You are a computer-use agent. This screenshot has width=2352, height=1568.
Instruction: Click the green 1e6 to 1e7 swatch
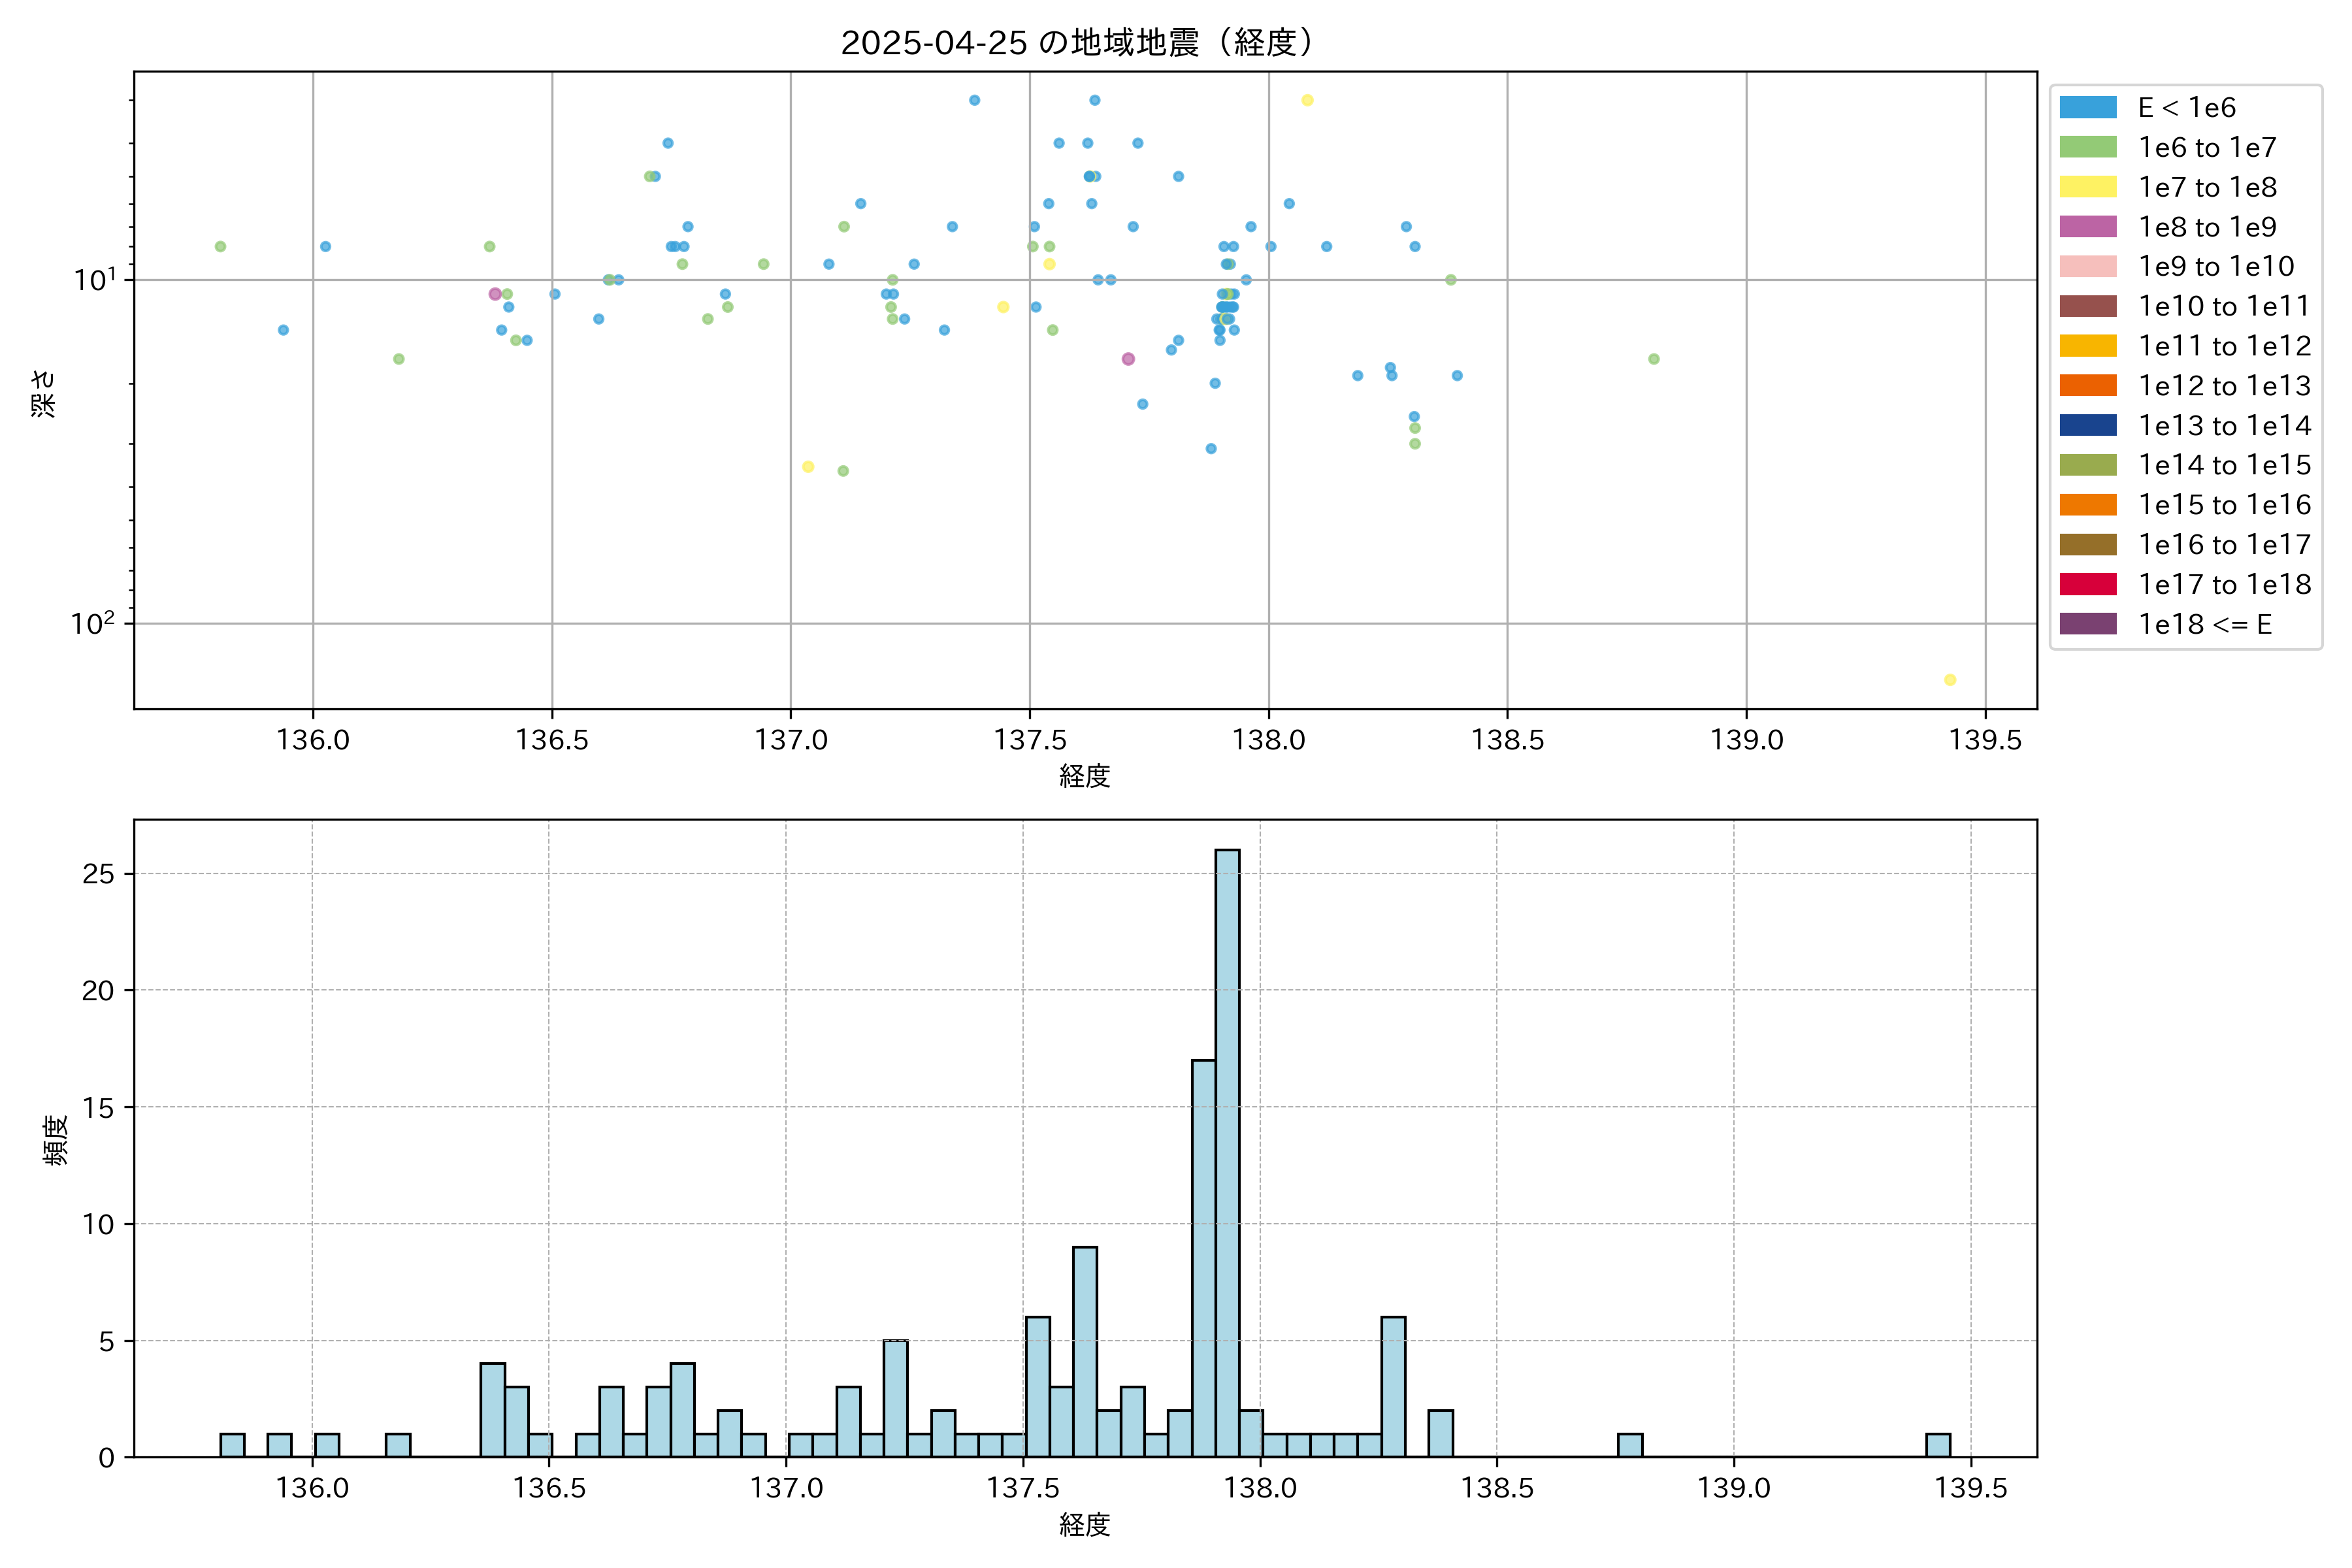(2087, 147)
